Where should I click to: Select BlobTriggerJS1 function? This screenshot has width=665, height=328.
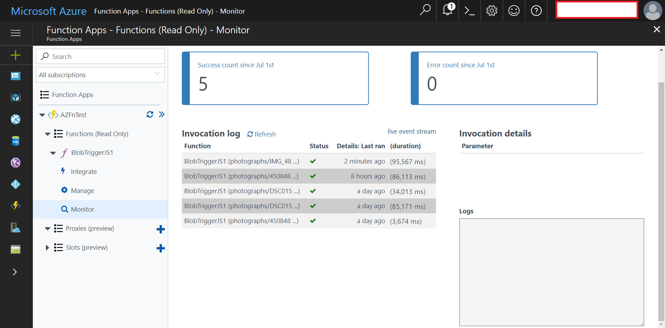tap(92, 152)
